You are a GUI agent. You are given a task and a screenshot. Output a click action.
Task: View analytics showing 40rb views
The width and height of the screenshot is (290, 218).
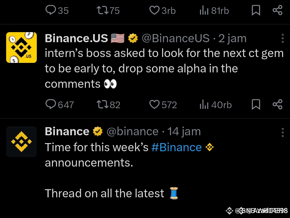pyautogui.click(x=216, y=105)
